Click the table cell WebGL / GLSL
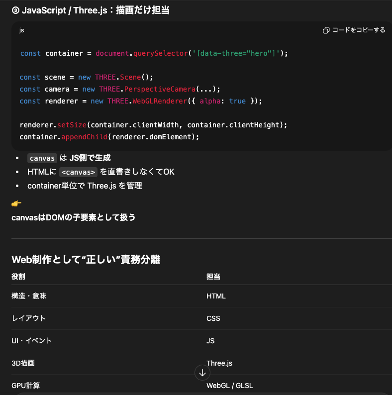This screenshot has width=392, height=395. [230, 386]
